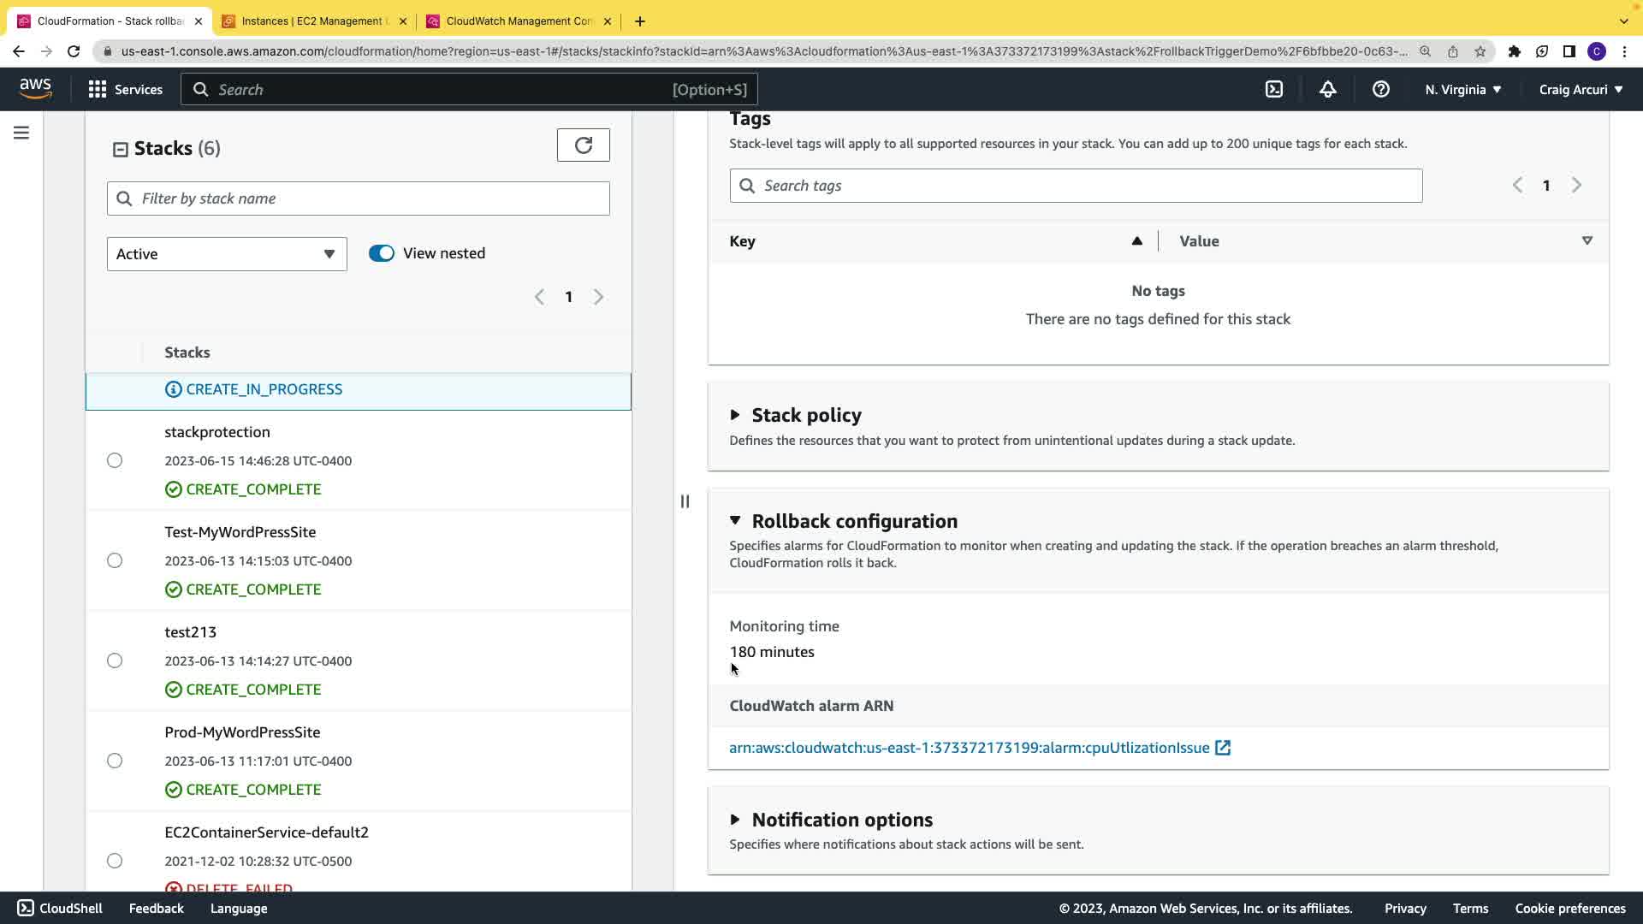Open the hamburger side navigation menu
Image resolution: width=1643 pixels, height=924 pixels.
click(x=21, y=133)
